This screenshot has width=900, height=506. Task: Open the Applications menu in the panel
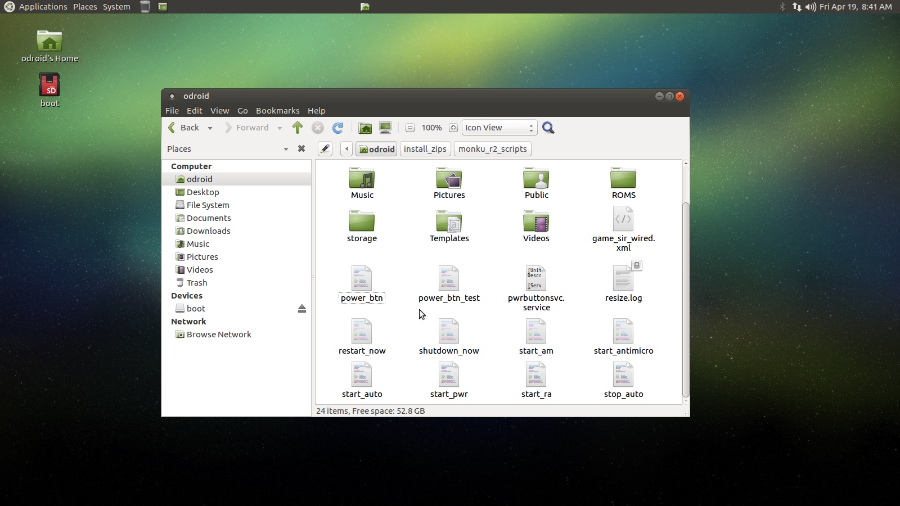click(43, 7)
